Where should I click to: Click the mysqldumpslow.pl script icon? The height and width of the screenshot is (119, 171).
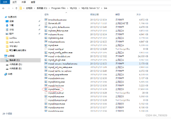point(46,100)
